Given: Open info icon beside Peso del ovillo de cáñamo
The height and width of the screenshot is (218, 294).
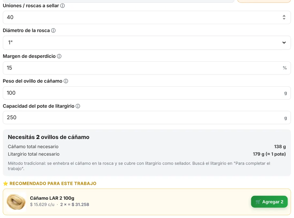Looking at the screenshot, I should 66,81.
